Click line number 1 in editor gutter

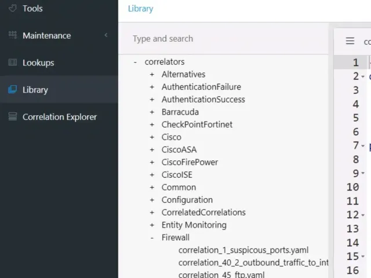[x=355, y=63]
